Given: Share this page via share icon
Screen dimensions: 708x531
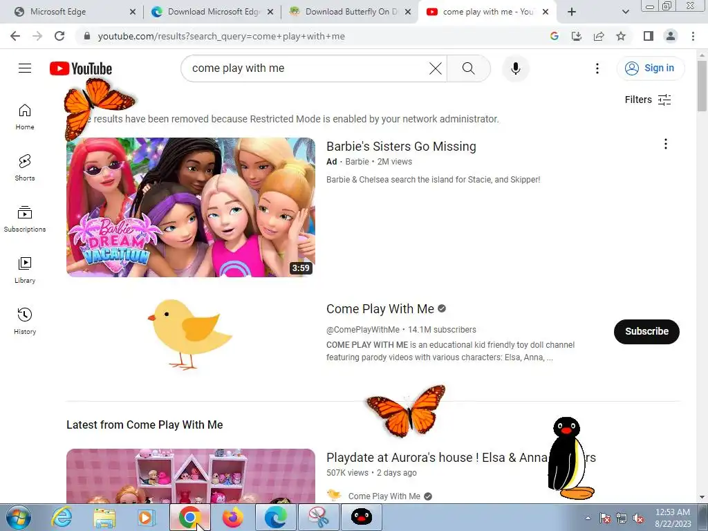Looking at the screenshot, I should click(x=599, y=36).
